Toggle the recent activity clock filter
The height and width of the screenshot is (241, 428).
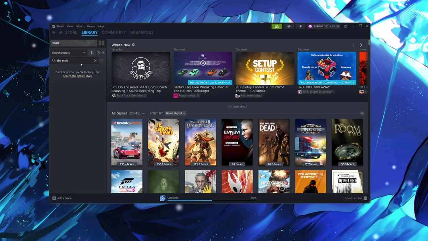point(98,53)
